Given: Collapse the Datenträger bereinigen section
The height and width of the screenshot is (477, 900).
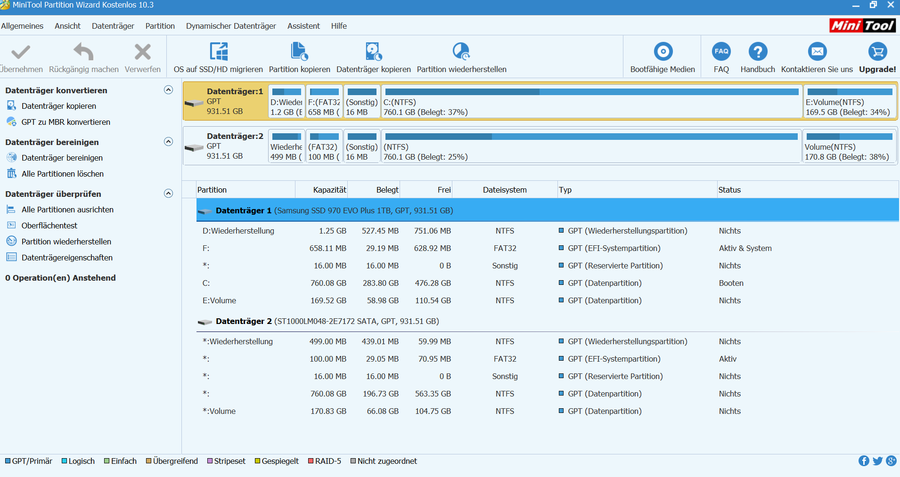Looking at the screenshot, I should point(168,142).
